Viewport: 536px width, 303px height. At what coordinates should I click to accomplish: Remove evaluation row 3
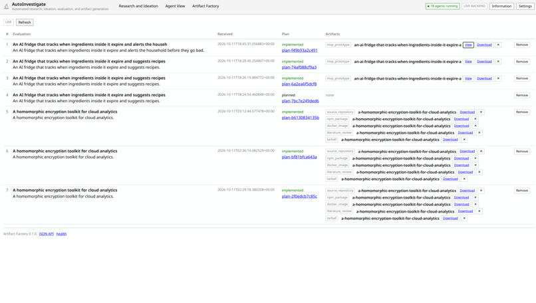tap(522, 78)
